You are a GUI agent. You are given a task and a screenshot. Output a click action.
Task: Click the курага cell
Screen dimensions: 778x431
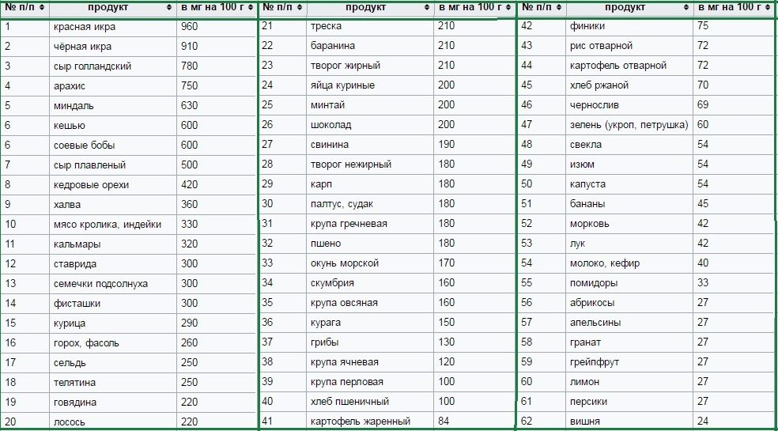tap(370, 323)
